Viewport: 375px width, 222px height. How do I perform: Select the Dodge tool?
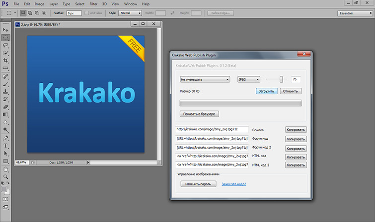pos(5,130)
